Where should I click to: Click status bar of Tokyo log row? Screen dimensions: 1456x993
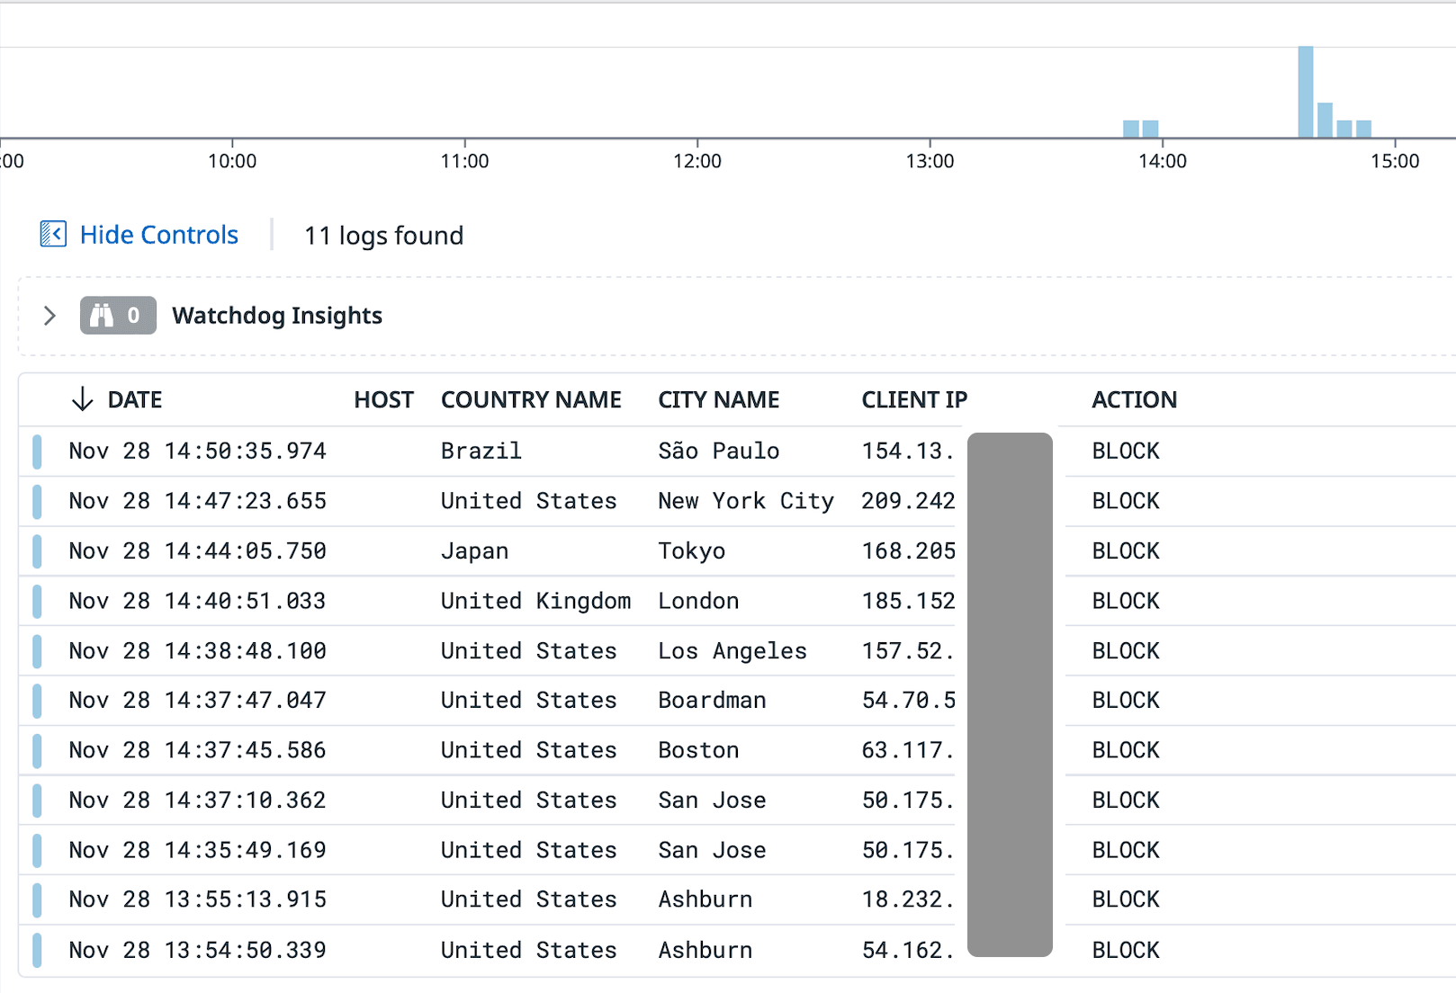37,551
